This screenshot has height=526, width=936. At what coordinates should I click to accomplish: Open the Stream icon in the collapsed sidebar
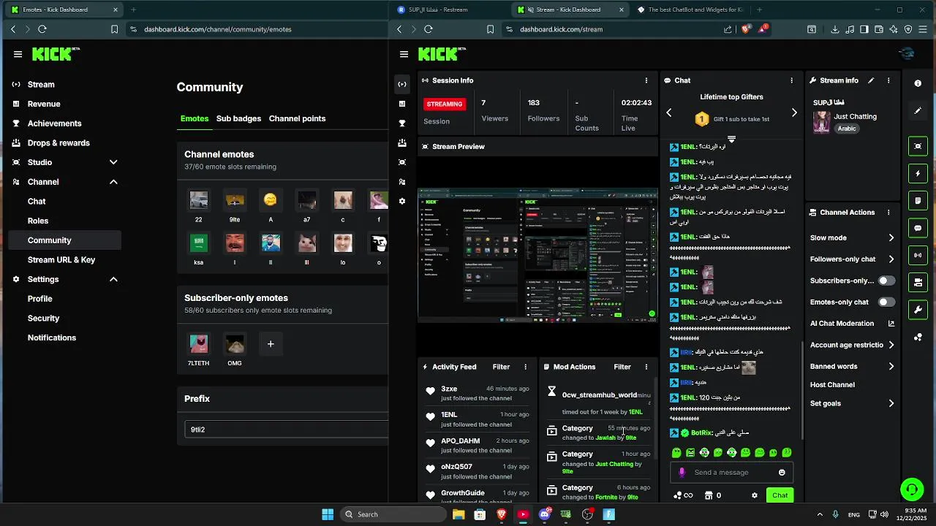tap(402, 84)
